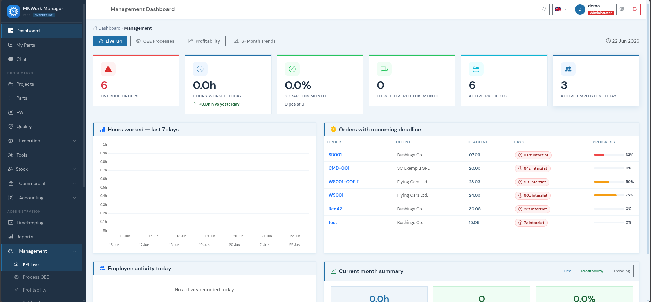Image resolution: width=651 pixels, height=302 pixels.
Task: Open the notifications bell
Action: pyautogui.click(x=544, y=9)
